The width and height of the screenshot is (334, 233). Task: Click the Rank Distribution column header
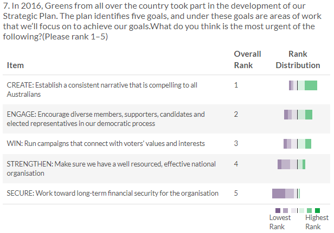coord(298,59)
